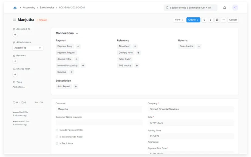Tick the Is Debit Note checkbox

(57, 143)
